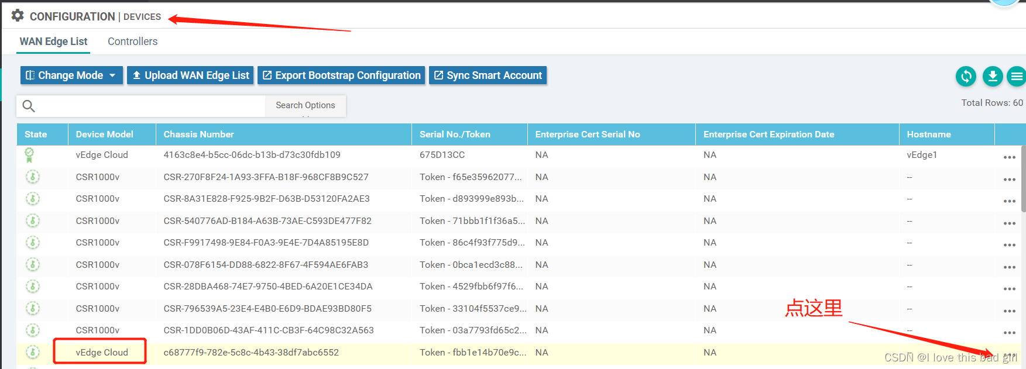Click state icon of c68777f9 vEdge Cloud row
Image resolution: width=1026 pixels, height=369 pixels.
click(x=33, y=352)
